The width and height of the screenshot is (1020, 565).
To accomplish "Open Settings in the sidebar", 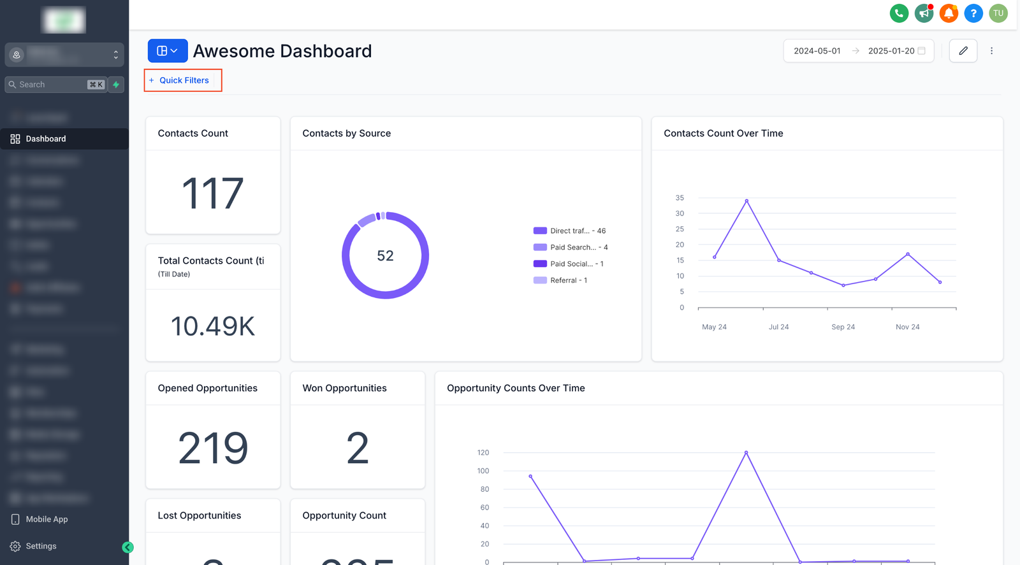I will pos(41,547).
